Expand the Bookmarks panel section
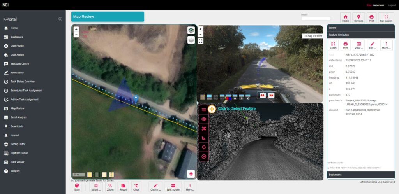Image resolution: width=399 pixels, height=194 pixels. [360, 175]
